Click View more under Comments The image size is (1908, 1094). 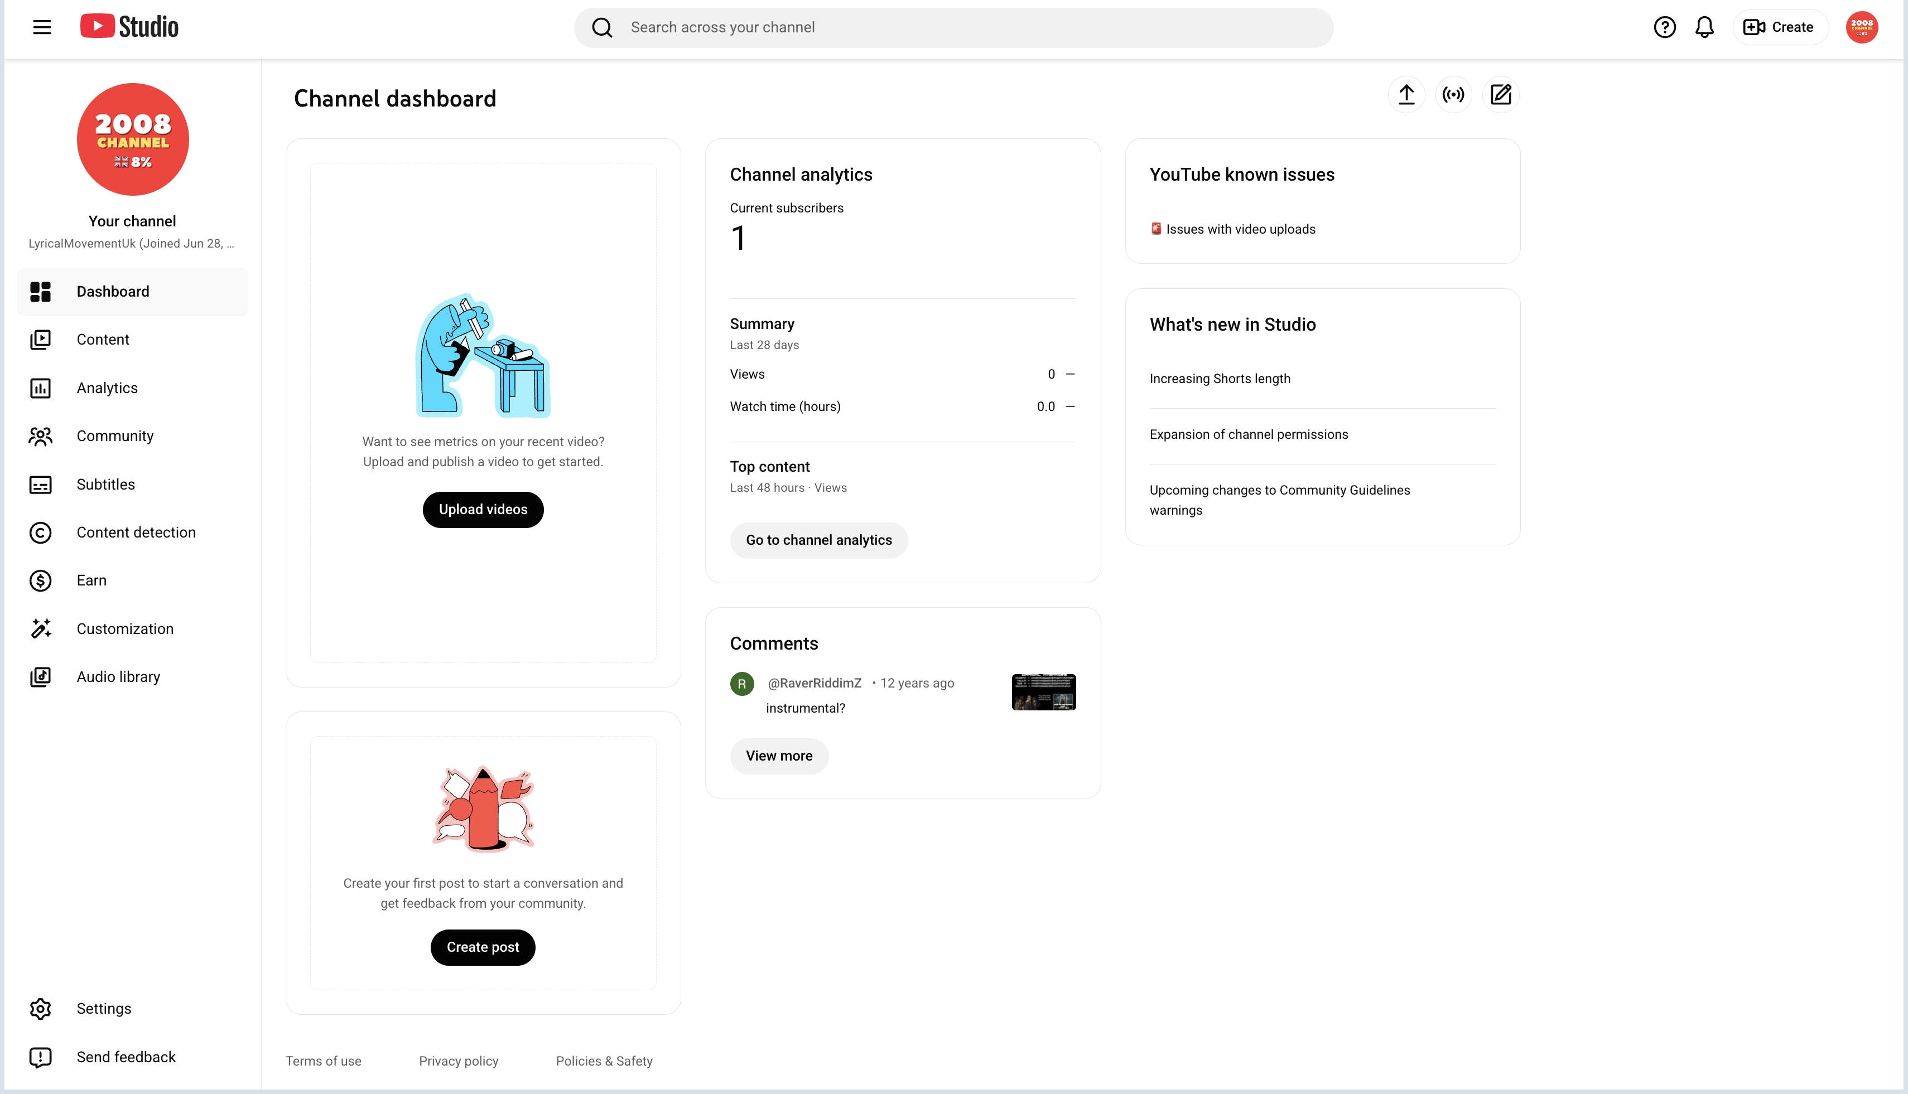779,756
